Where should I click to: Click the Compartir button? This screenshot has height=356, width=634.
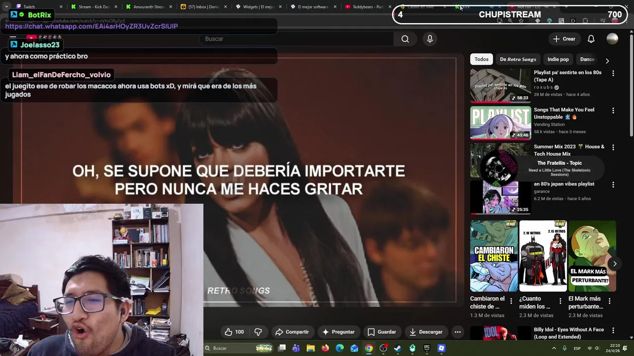[x=292, y=332]
